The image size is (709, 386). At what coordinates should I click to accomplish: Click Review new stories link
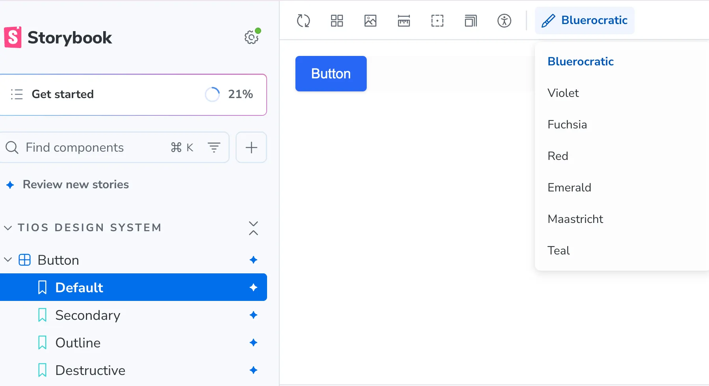pyautogui.click(x=76, y=184)
